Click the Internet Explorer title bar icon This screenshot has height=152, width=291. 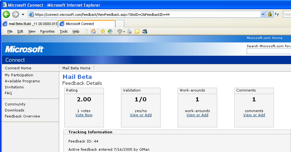coord(4,5)
